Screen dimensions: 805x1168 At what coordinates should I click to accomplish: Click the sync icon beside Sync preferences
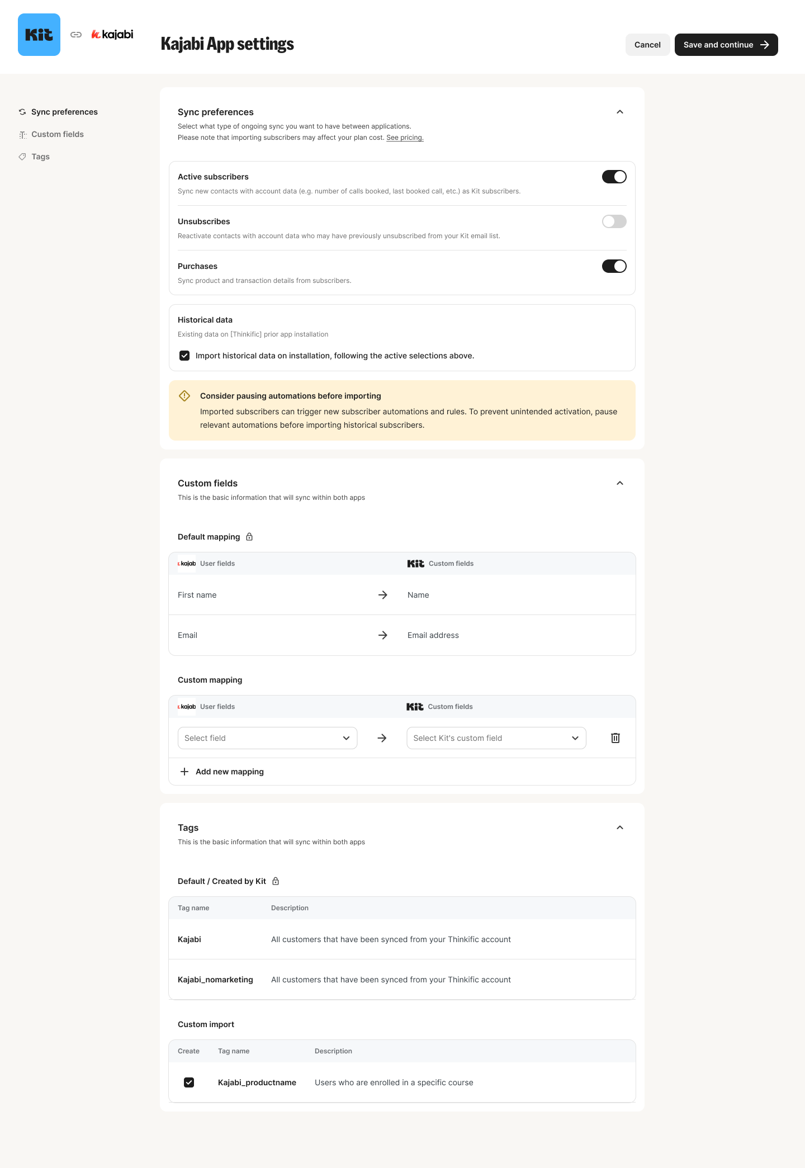click(x=22, y=112)
